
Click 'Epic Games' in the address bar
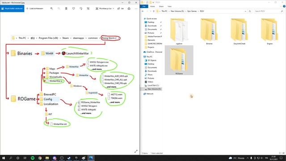[192, 11]
